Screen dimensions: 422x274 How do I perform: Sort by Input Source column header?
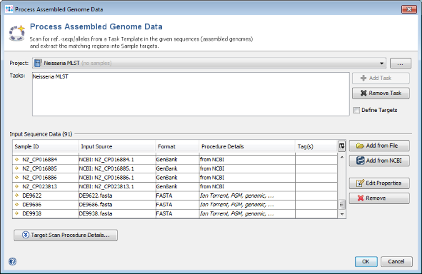pos(117,146)
